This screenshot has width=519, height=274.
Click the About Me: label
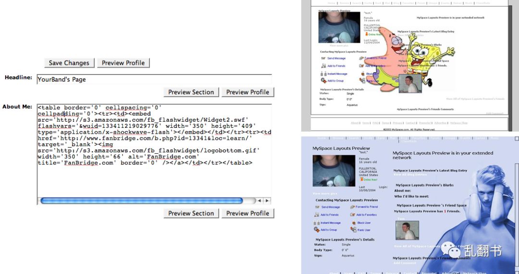click(x=18, y=107)
